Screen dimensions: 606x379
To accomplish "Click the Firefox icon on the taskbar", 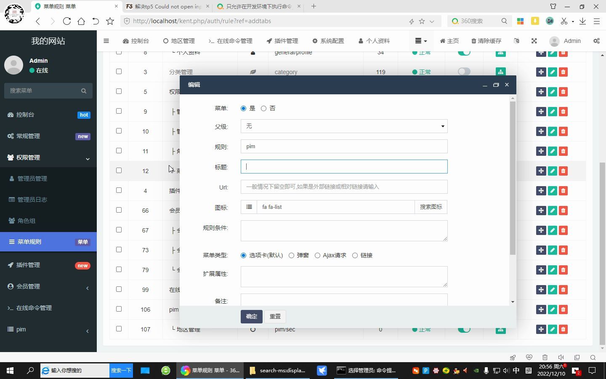I will click(x=185, y=371).
